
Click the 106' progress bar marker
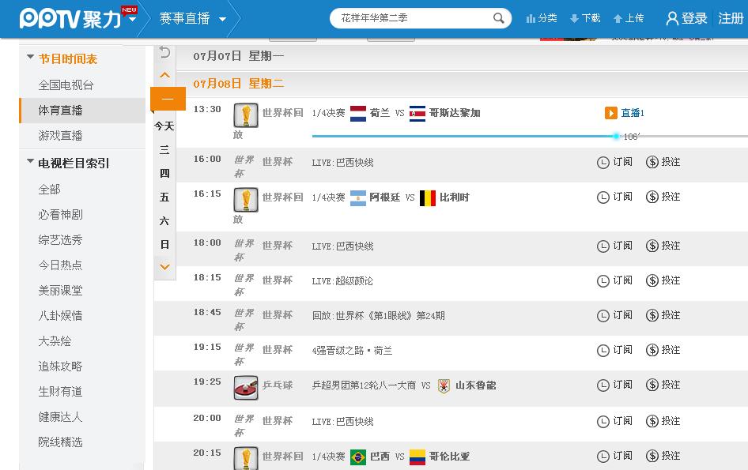click(x=616, y=137)
